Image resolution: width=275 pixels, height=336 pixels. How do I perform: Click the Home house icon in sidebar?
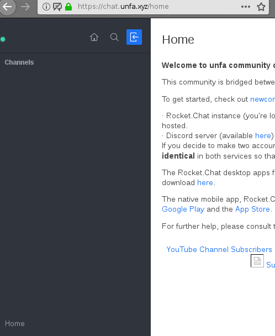point(94,37)
